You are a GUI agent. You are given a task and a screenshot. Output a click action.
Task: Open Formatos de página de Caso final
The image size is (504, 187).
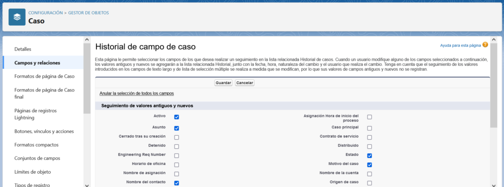44,93
